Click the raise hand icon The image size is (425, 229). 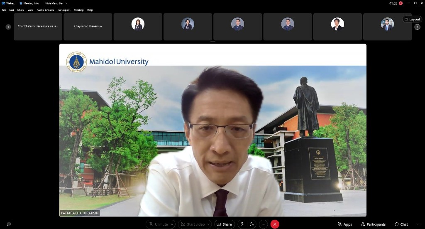click(242, 224)
